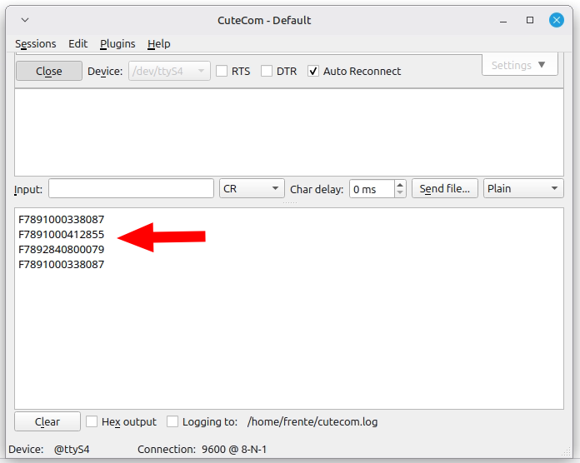Screen dimensions: 580x463
Task: Enable the Hex output checkbox
Action: coord(92,421)
